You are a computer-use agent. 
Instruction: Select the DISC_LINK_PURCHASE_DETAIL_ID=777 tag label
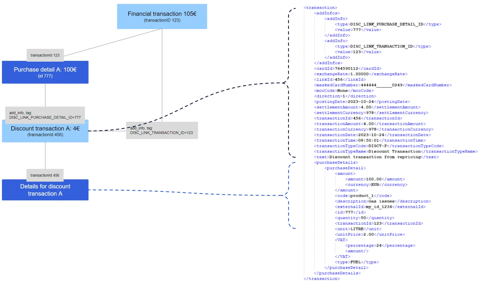point(45,115)
